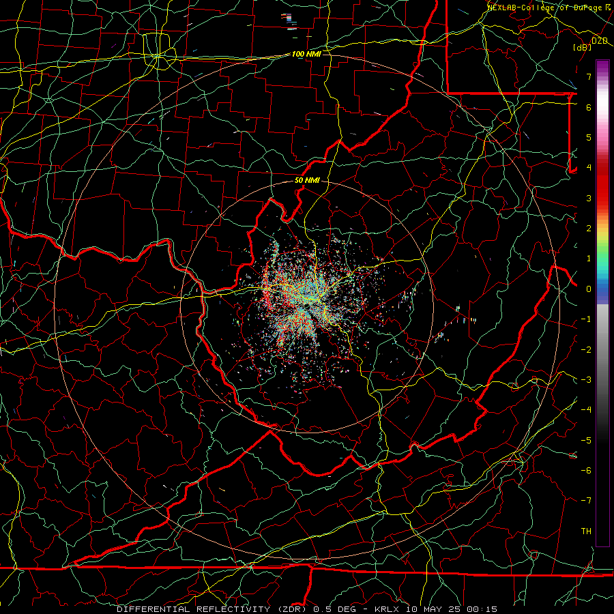Click the '2' value on color scale
Viewport: 614px width, 614px height.
(x=589, y=229)
